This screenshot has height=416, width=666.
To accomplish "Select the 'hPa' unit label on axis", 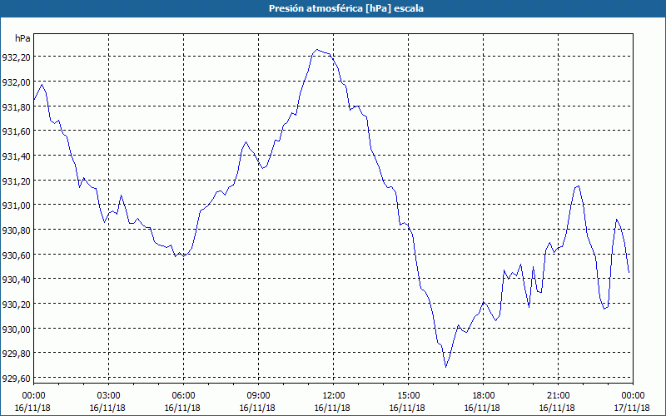I will coord(22,38).
